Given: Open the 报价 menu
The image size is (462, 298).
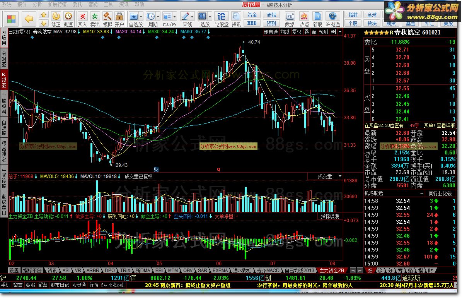Looking at the screenshot, I should coord(22,4).
